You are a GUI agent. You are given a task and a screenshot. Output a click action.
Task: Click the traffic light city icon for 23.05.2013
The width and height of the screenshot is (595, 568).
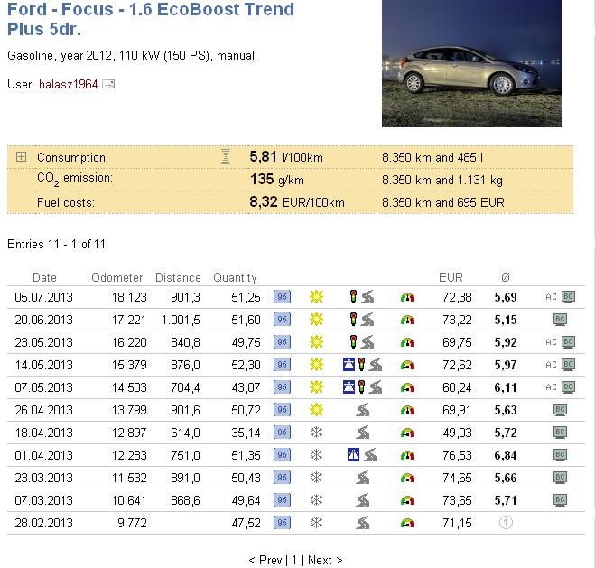(355, 341)
